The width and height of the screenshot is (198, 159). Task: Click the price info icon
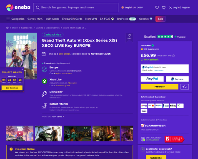[x=173, y=56]
